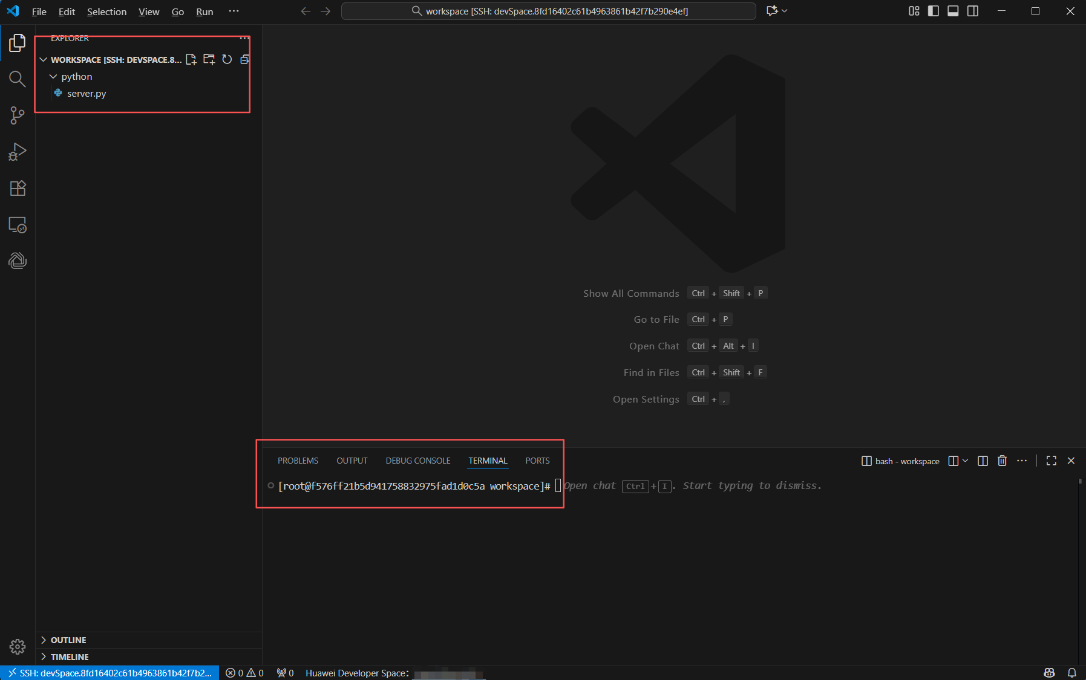This screenshot has height=680, width=1086.
Task: Open the notifications bell
Action: (x=1072, y=673)
